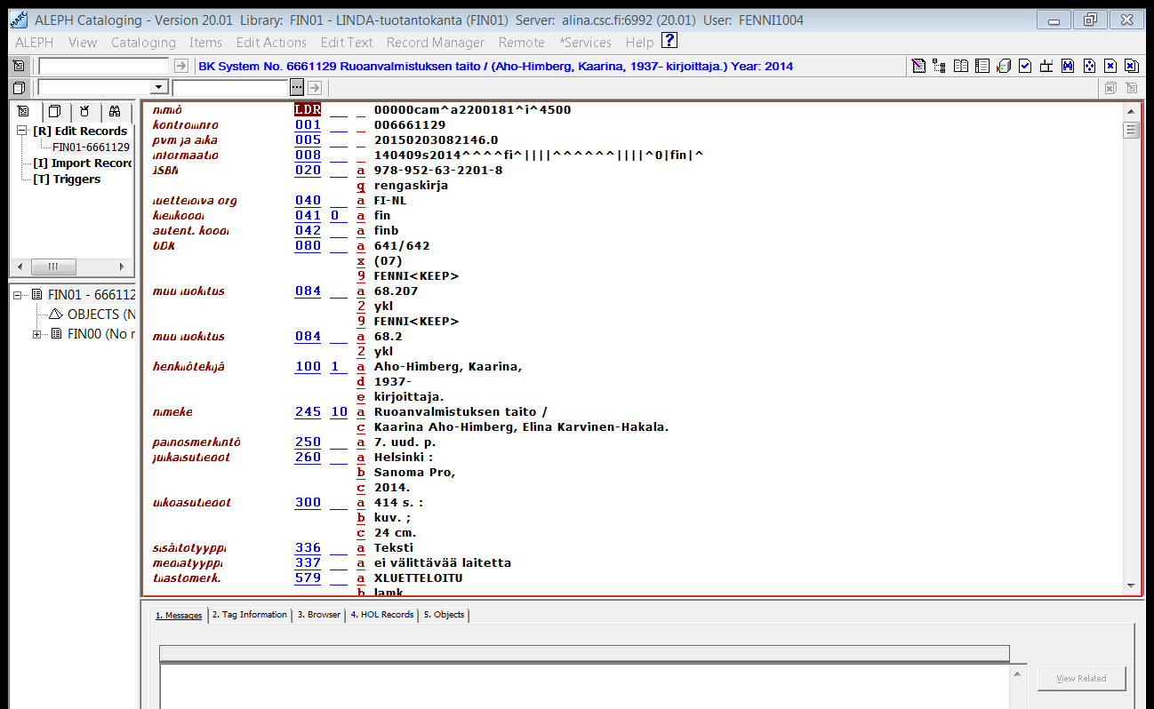
Task: Open the Items menu
Action: coord(205,42)
